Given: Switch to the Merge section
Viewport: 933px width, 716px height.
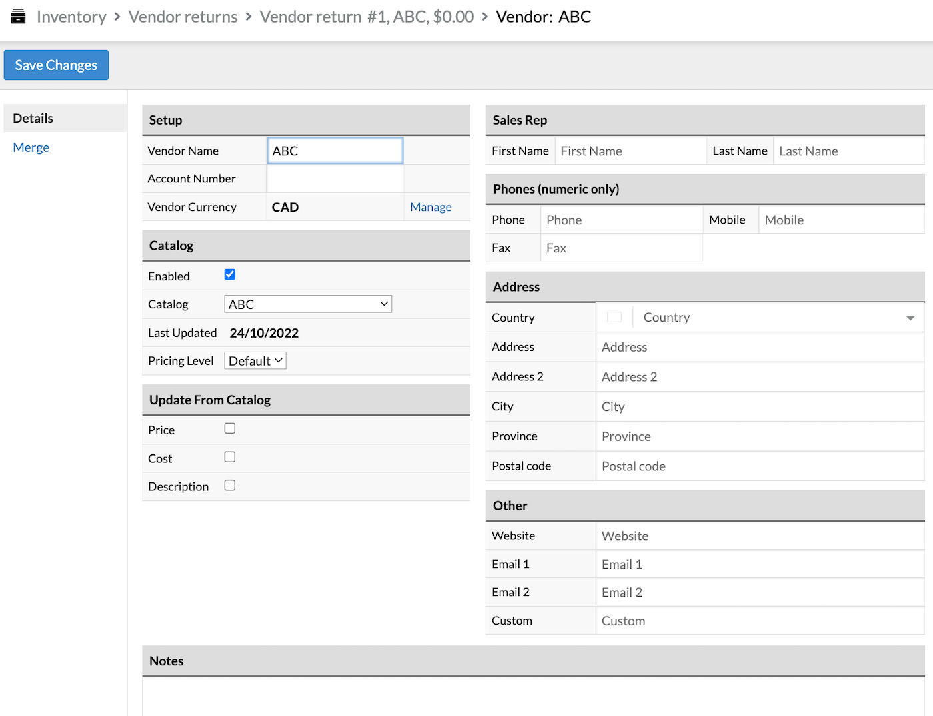Looking at the screenshot, I should coord(31,147).
